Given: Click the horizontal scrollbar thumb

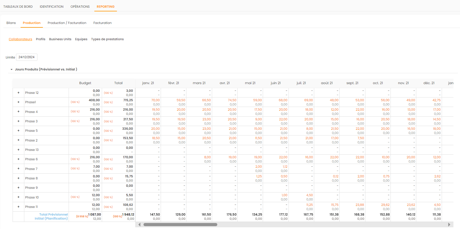Looking at the screenshot, I should (x=180, y=225).
